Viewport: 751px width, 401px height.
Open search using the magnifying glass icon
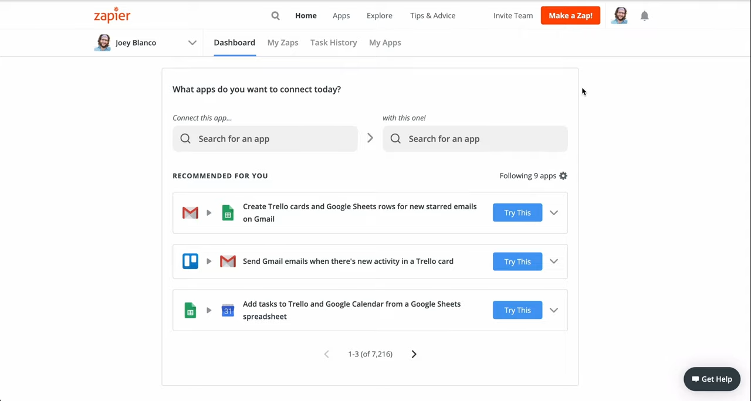pos(275,16)
